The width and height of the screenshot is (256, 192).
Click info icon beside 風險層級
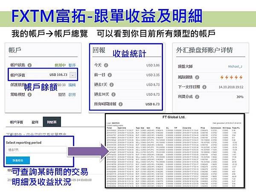pos(197,77)
